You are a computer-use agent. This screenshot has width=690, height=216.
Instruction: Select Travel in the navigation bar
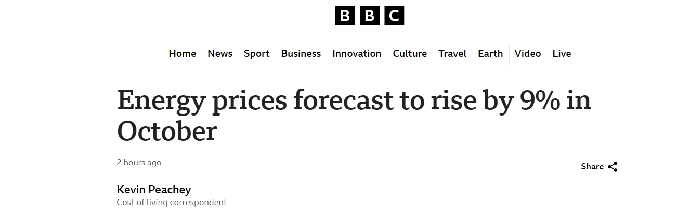(452, 54)
